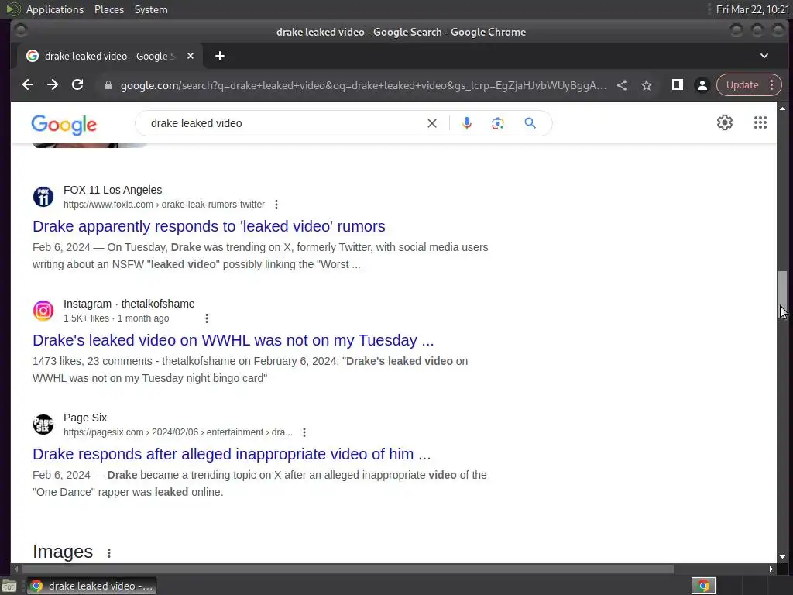
Task: Click the show desktop icon in taskbar
Action: [x=9, y=586]
